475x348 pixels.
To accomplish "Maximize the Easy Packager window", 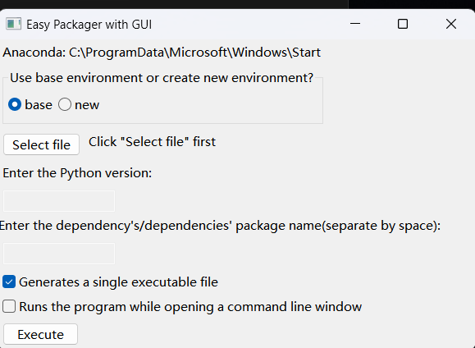I will [403, 24].
